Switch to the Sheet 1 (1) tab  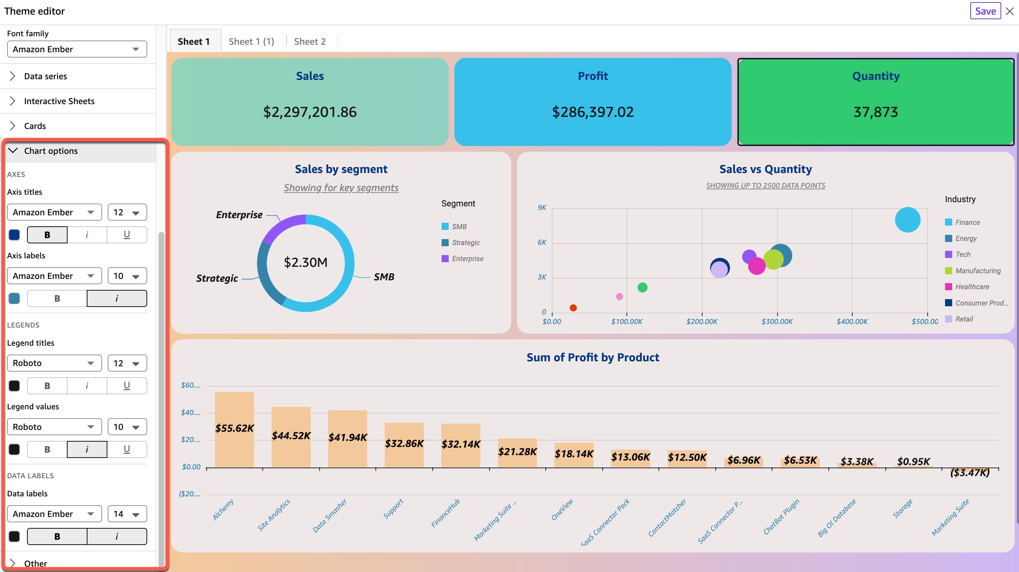coord(251,42)
